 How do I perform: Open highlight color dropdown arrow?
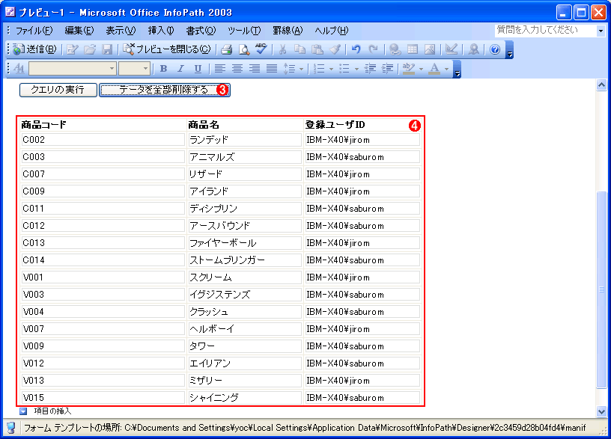(x=422, y=69)
